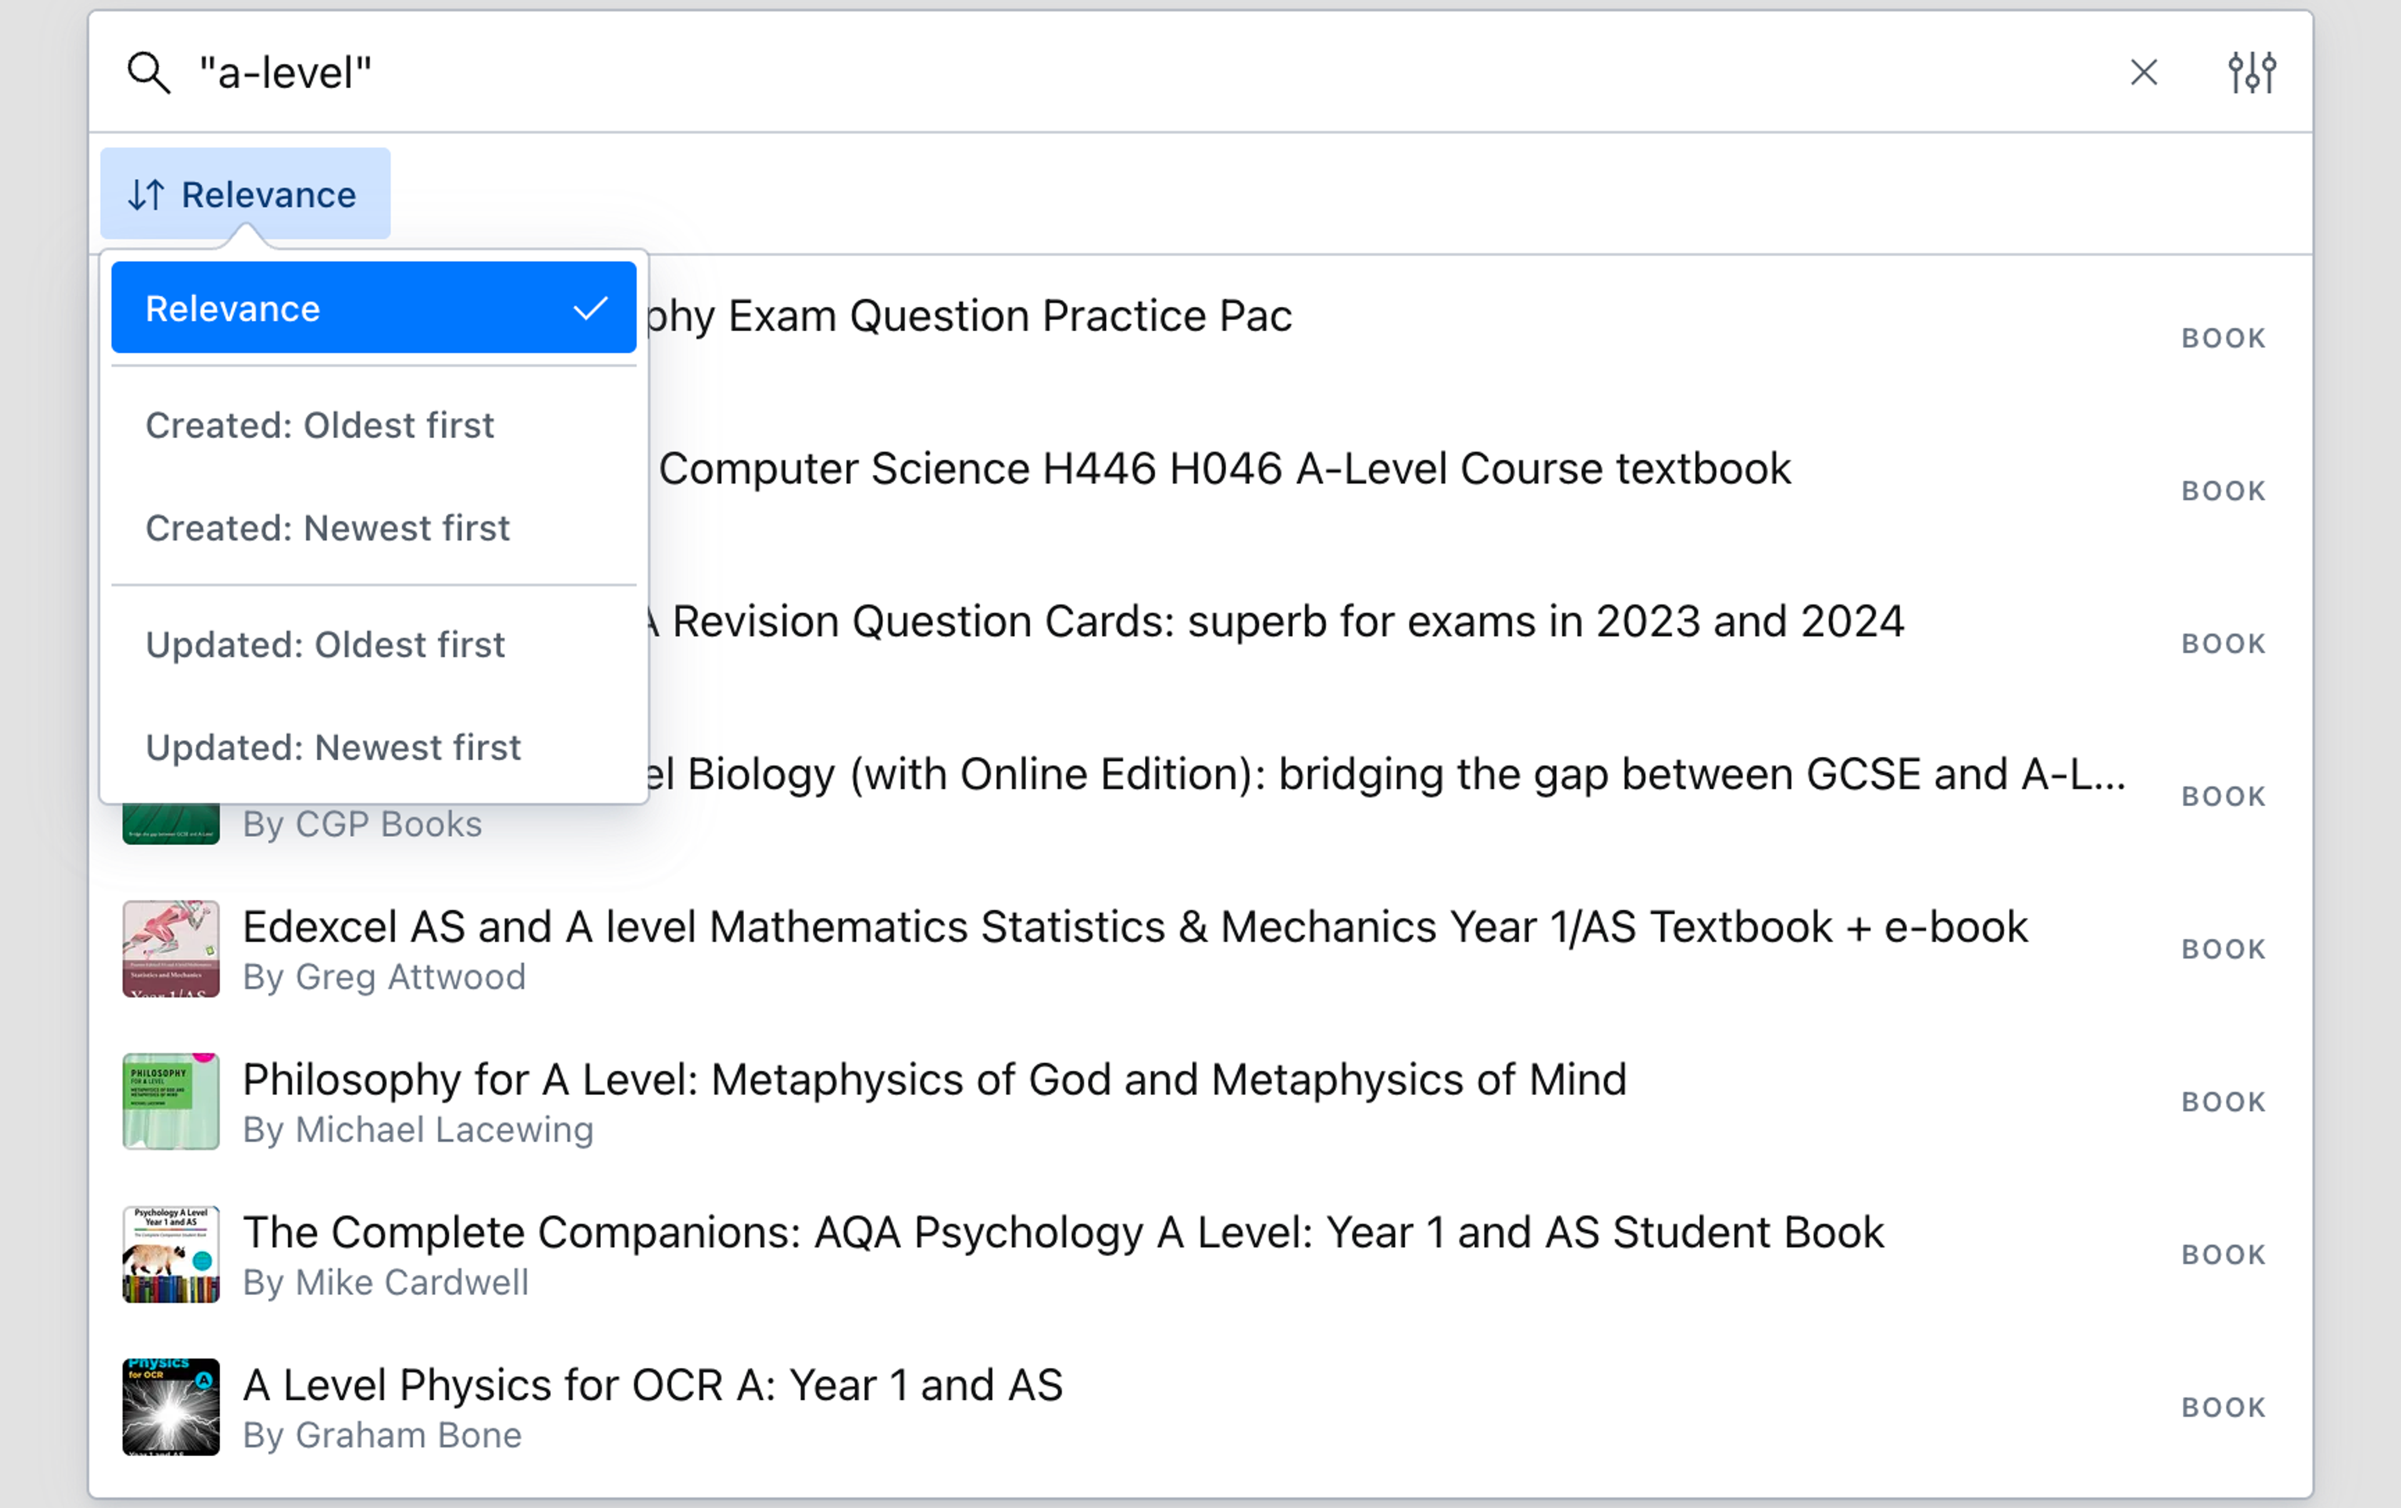Open the Philosophy for A Level cover thumbnail
This screenshot has width=2401, height=1508.
pyautogui.click(x=171, y=1102)
